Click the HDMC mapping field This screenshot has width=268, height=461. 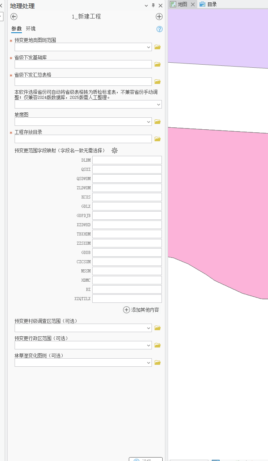[127, 280]
